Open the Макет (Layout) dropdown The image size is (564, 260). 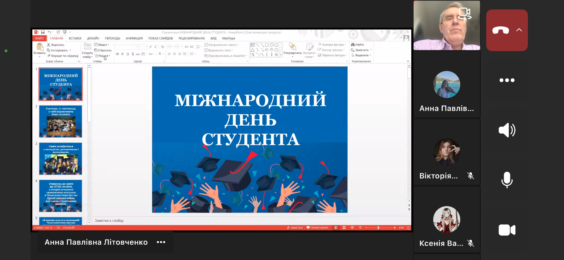pos(102,45)
